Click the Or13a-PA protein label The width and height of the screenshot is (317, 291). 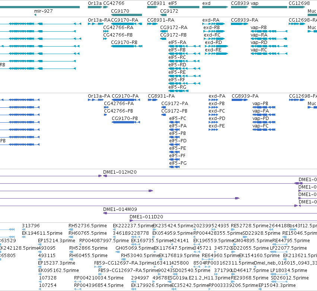pos(99,96)
